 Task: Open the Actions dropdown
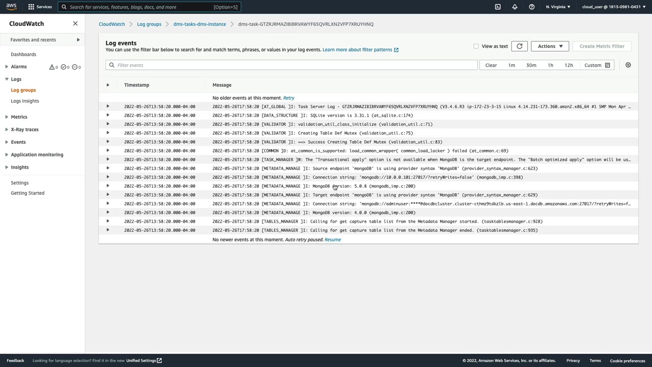pyautogui.click(x=550, y=46)
